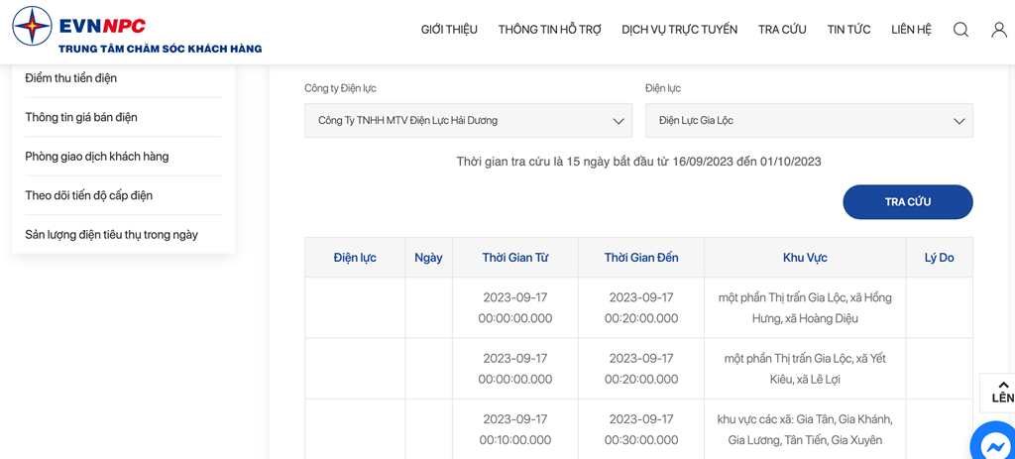The width and height of the screenshot is (1015, 459).
Task: Select the Thời Gian Từ column header
Action: (515, 258)
